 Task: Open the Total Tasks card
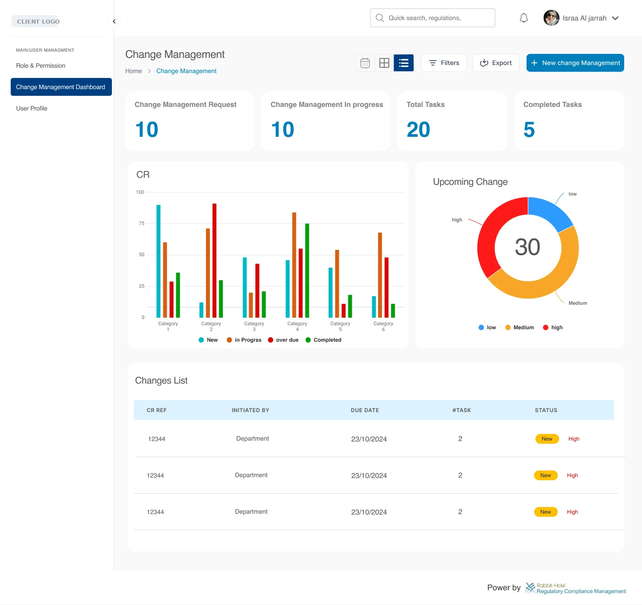452,121
